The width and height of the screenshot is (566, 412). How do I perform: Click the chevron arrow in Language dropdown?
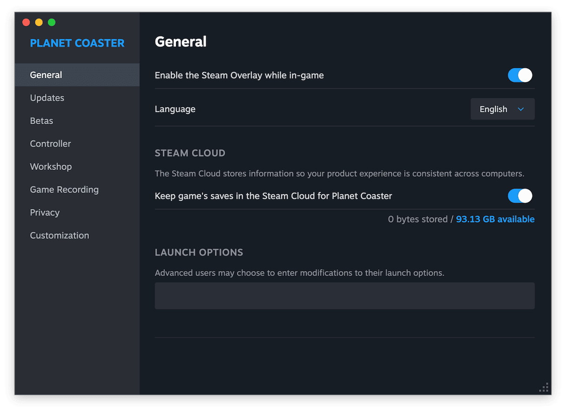pyautogui.click(x=521, y=109)
